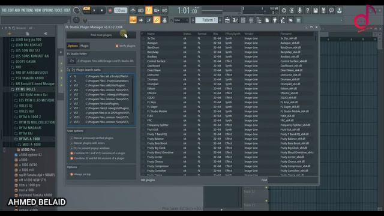Open the PATTERNS menu
Image resolution: width=384 pixels, height=216 pixels.
pos(27,10)
